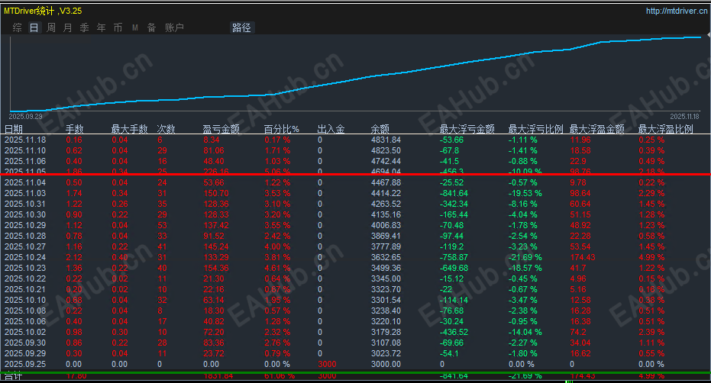Click the 百分比% column header
Screen dimensions: 711x383
point(282,129)
